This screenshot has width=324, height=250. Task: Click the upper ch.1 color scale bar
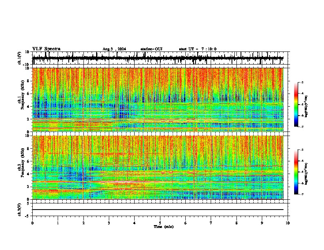click(296, 105)
